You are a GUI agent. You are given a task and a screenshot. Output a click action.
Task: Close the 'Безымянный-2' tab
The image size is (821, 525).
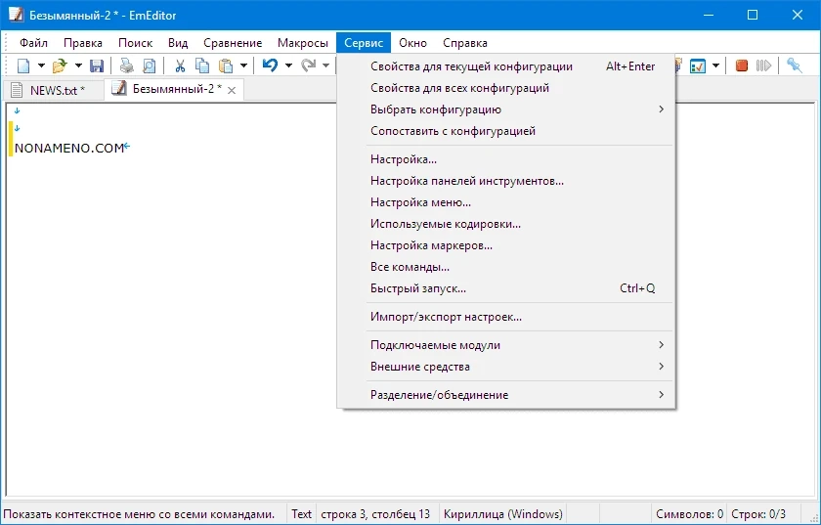pos(232,90)
